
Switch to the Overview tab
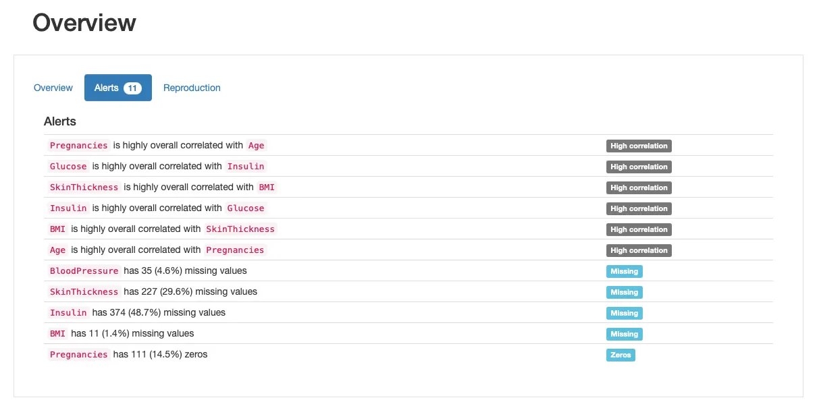pyautogui.click(x=53, y=88)
